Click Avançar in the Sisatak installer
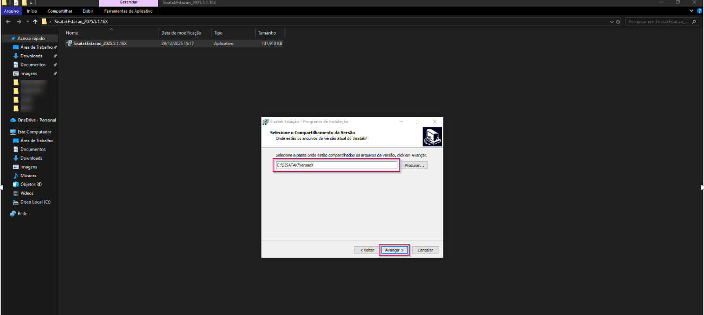This screenshot has height=315, width=704. 394,250
